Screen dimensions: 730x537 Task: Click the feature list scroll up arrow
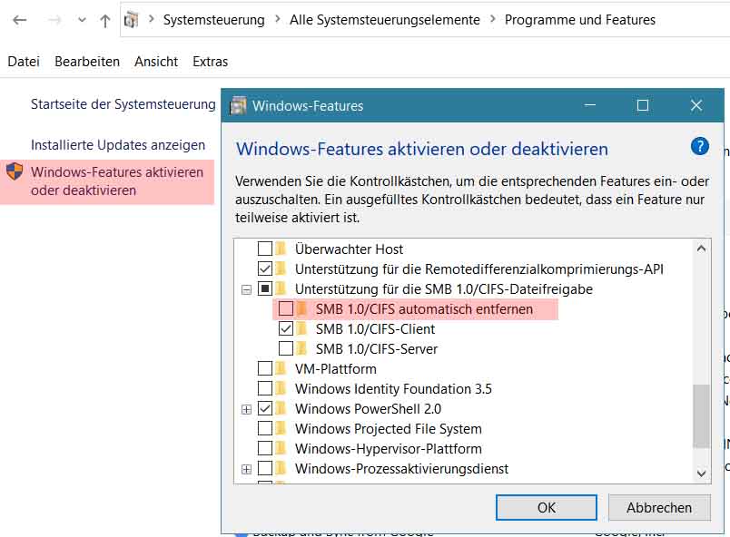click(701, 249)
